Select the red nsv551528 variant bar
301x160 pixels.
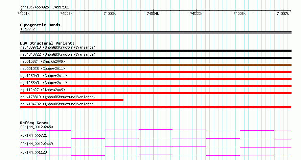pos(156,72)
